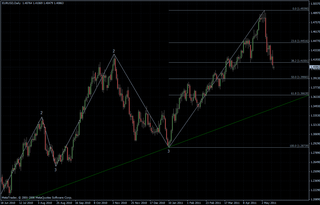Image resolution: width=320 pixels, height=205 pixels.
Task: Select the 50.0 (1.39065) Fibonacci level label
Action: point(300,77)
